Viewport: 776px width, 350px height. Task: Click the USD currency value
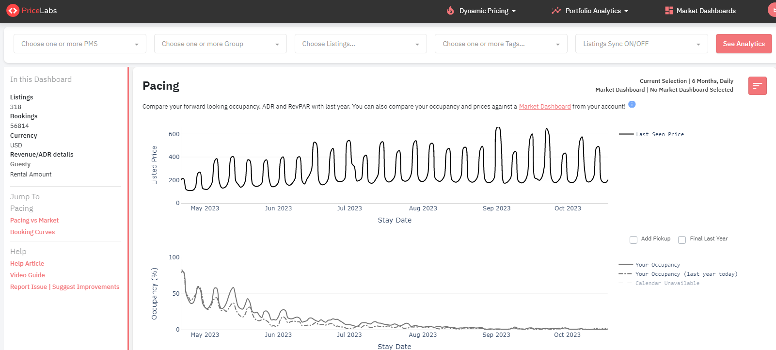[x=16, y=145]
